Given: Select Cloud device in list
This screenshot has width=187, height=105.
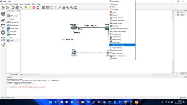Looking at the screenshot, I should (x=13, y=19).
